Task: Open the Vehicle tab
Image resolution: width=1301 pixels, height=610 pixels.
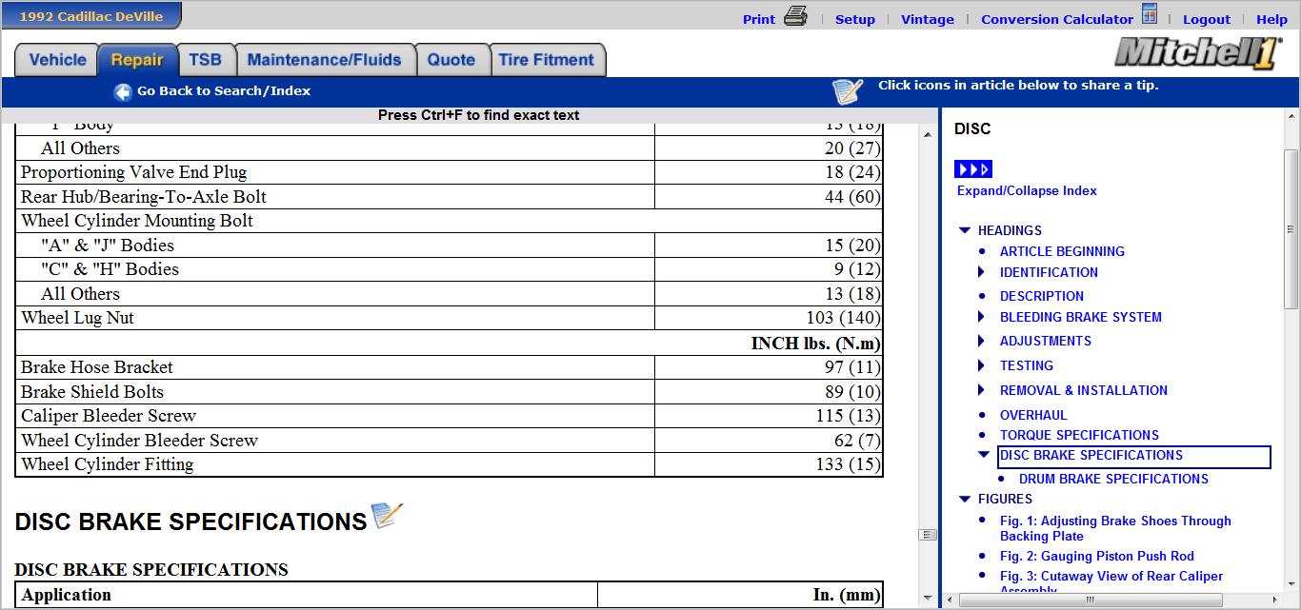Action: (x=57, y=60)
